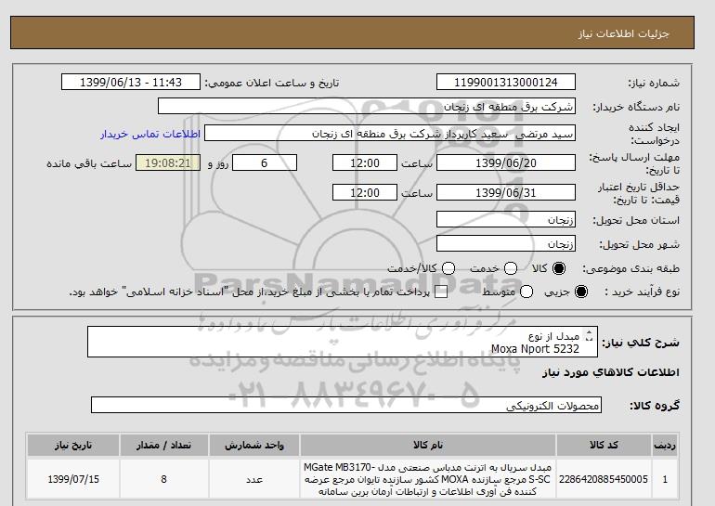
Task: Click the row number 1 cell
Action: [665, 479]
